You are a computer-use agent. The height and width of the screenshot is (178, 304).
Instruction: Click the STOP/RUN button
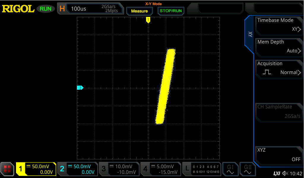171,11
